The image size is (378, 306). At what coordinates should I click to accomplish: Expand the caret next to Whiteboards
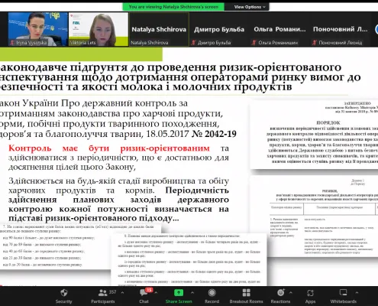[357, 293]
